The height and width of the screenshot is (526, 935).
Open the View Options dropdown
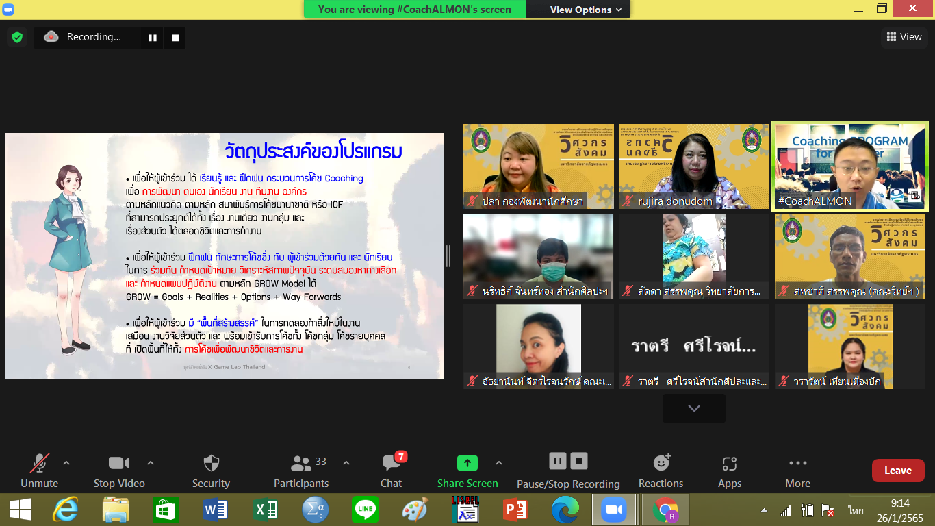pos(586,10)
